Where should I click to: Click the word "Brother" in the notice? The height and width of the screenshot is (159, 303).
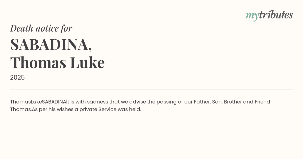tap(233, 102)
